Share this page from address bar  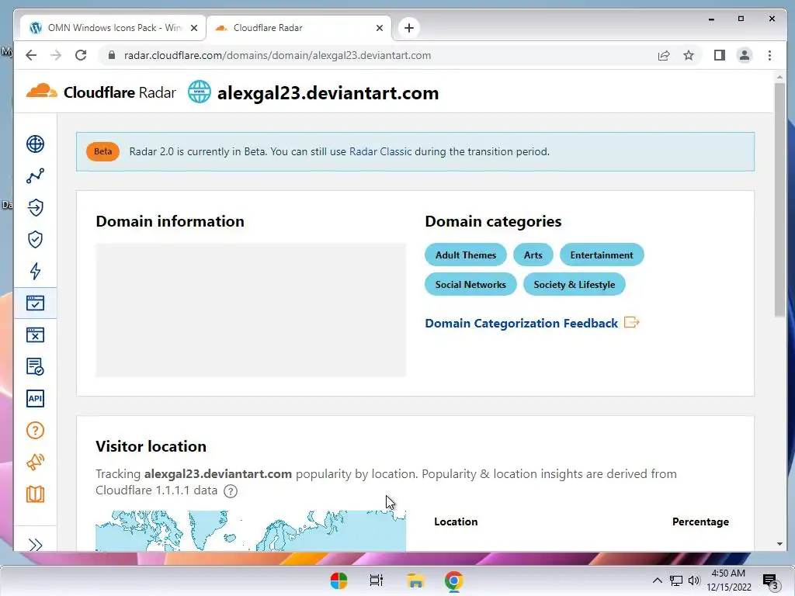[664, 55]
